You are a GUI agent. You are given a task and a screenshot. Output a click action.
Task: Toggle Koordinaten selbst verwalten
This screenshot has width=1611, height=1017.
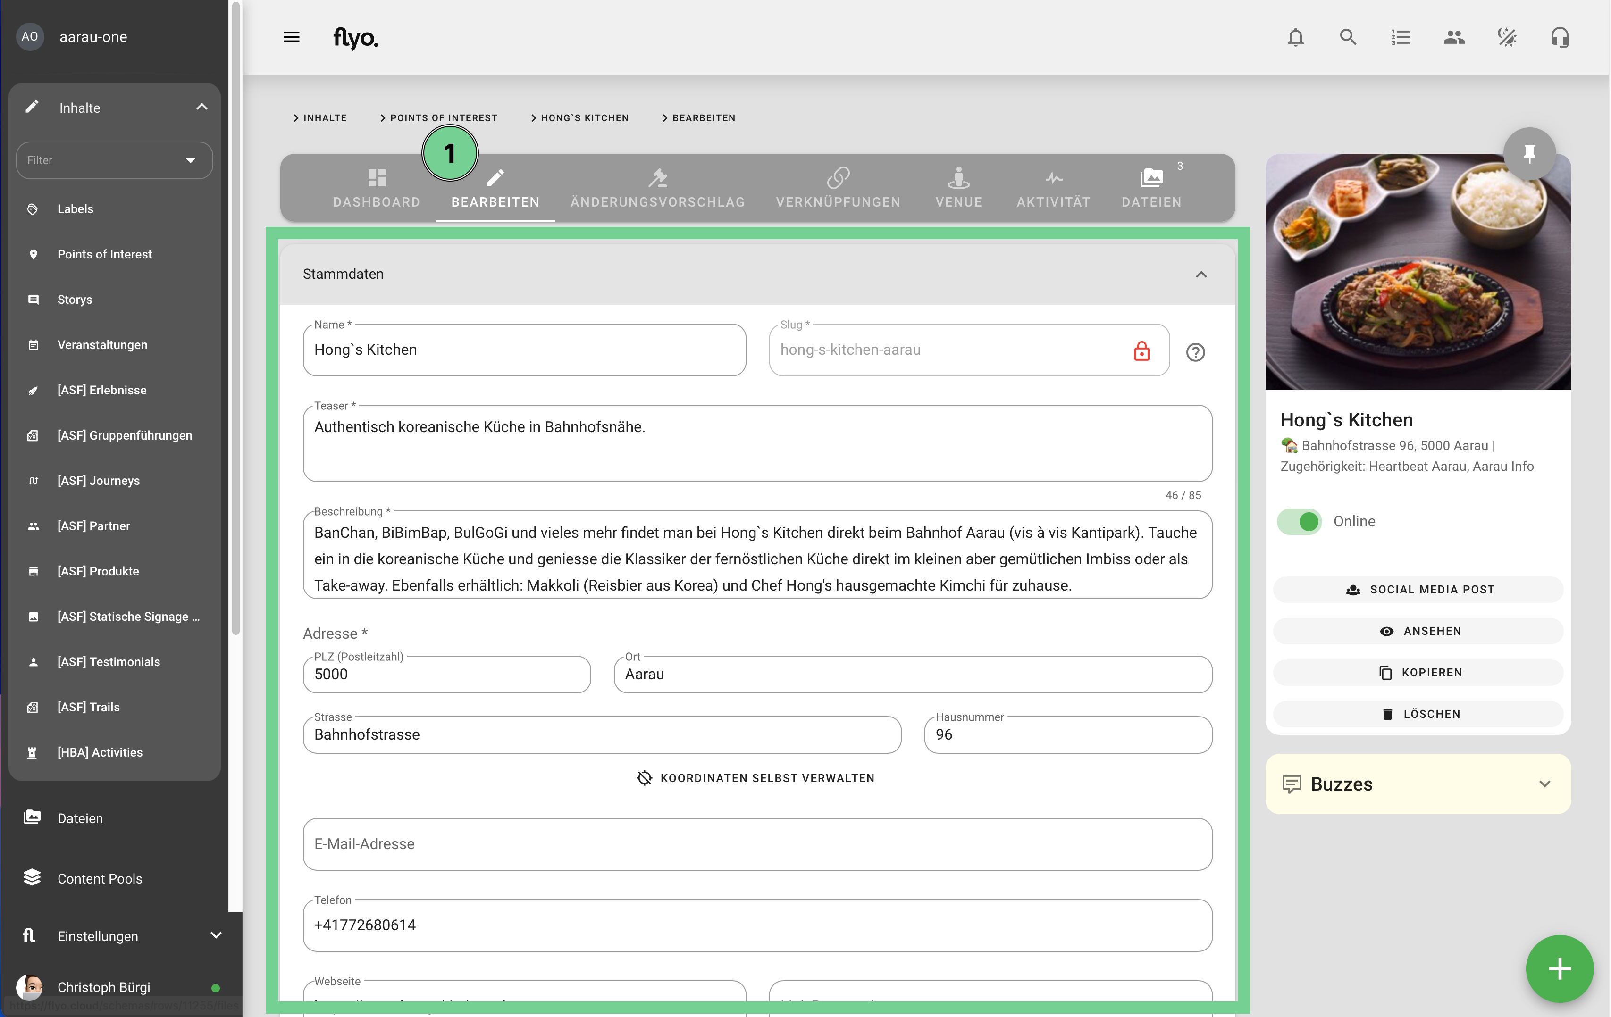click(x=756, y=778)
